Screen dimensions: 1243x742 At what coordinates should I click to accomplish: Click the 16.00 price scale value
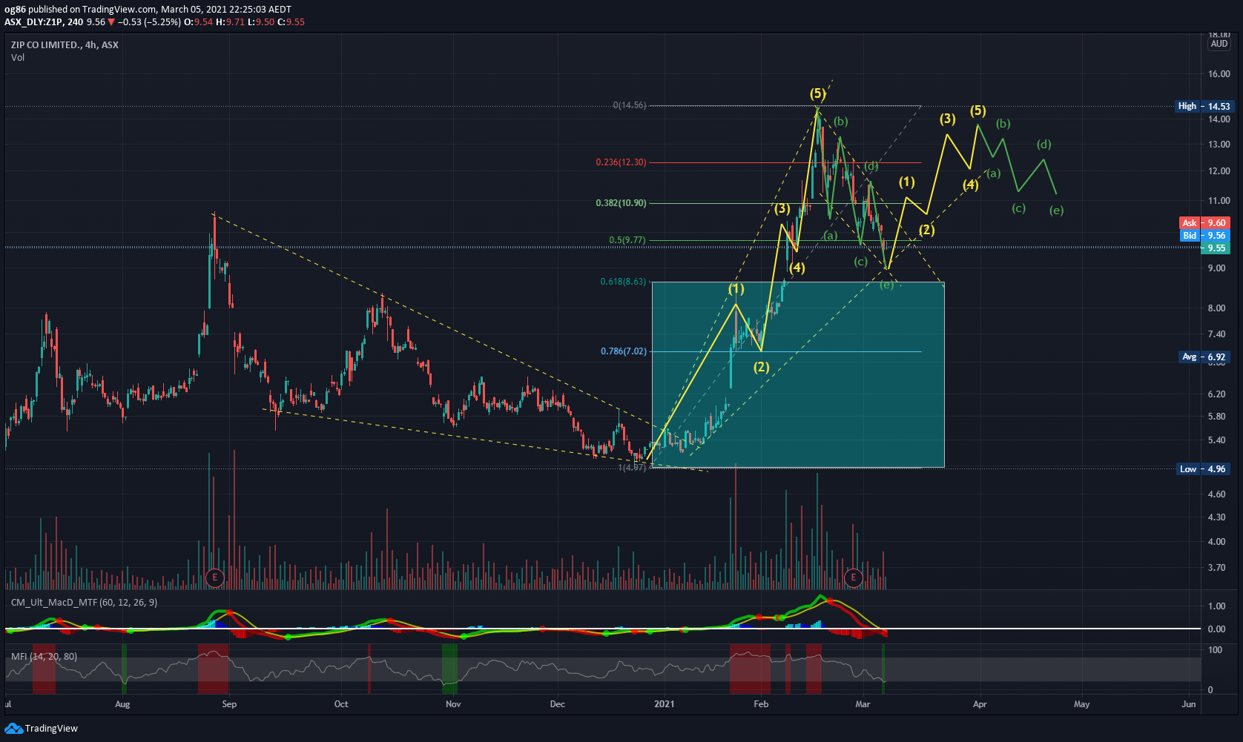tap(1219, 73)
